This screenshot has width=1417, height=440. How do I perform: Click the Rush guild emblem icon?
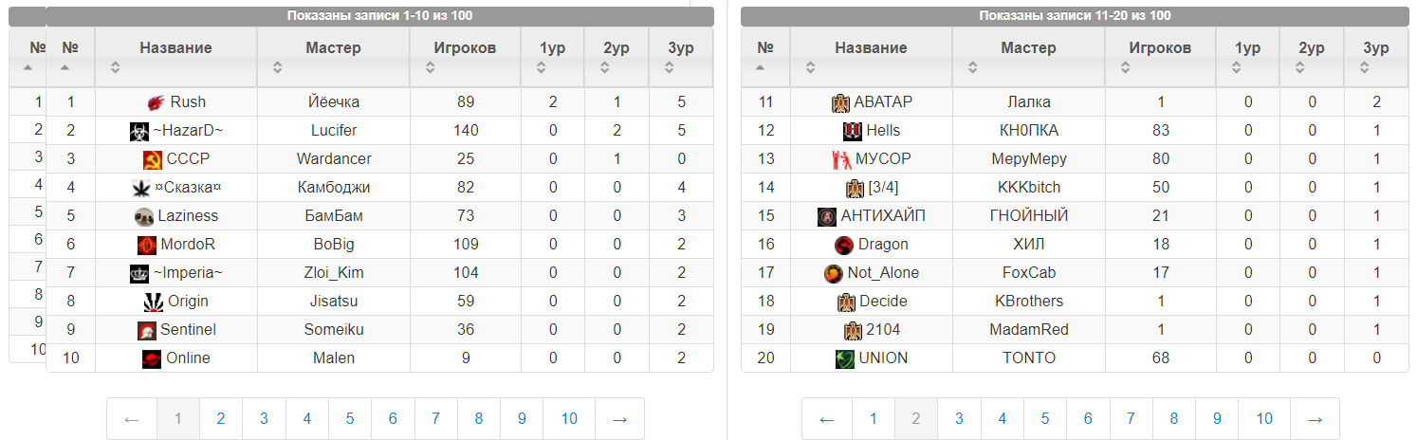click(x=156, y=102)
